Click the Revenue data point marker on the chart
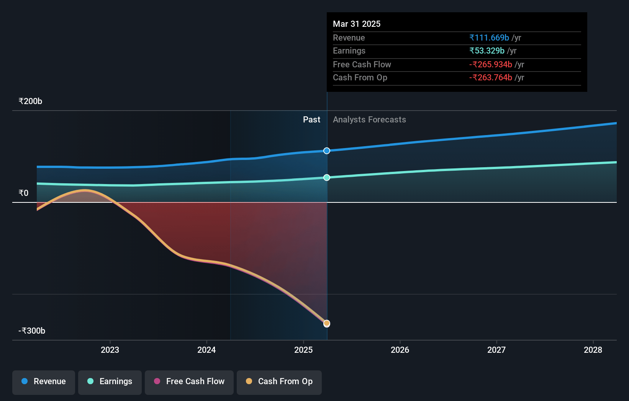Screen dimensions: 629x401 click(327, 151)
